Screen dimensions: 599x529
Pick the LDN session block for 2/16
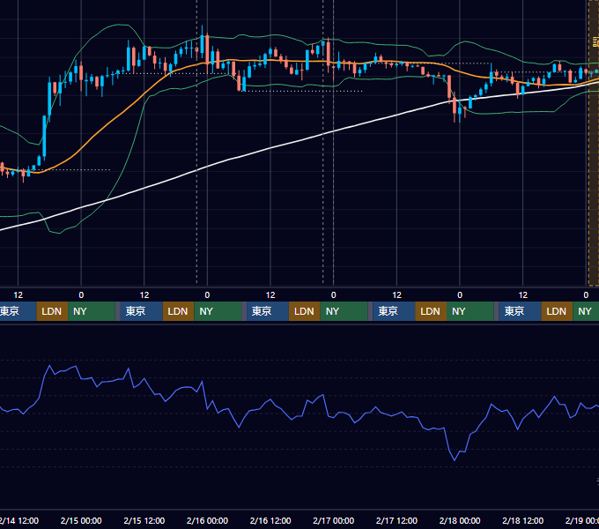305,311
